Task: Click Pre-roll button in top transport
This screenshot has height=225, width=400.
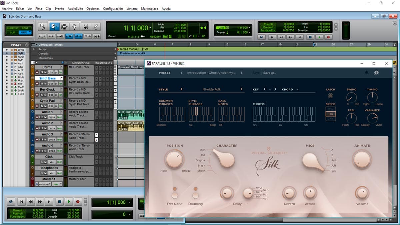Action: click(268, 24)
